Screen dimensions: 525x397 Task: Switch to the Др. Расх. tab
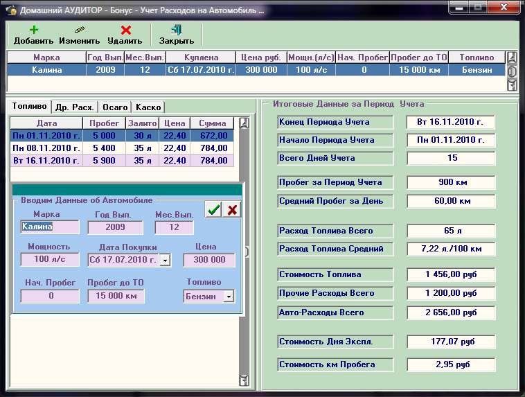(75, 107)
